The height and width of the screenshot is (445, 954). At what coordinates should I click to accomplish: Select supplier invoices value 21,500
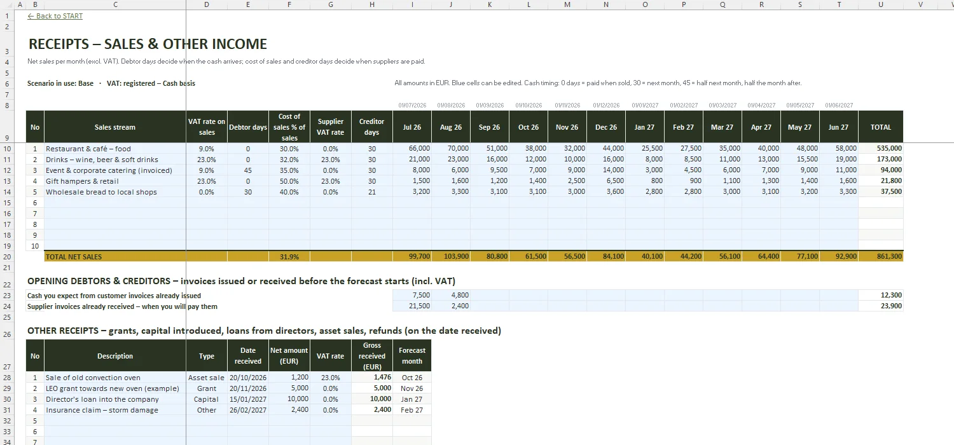(412, 306)
